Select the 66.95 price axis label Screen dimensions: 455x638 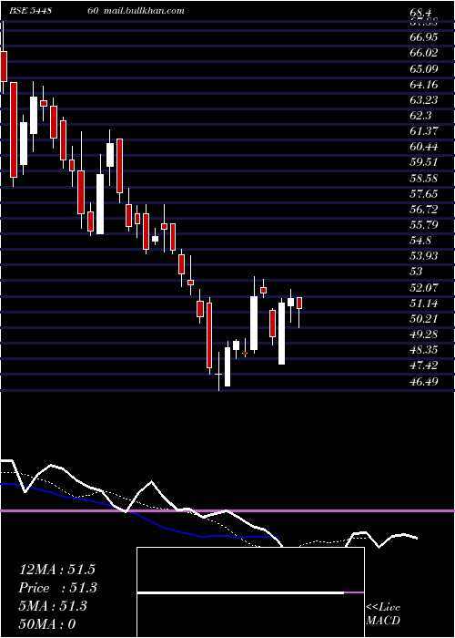(x=424, y=37)
